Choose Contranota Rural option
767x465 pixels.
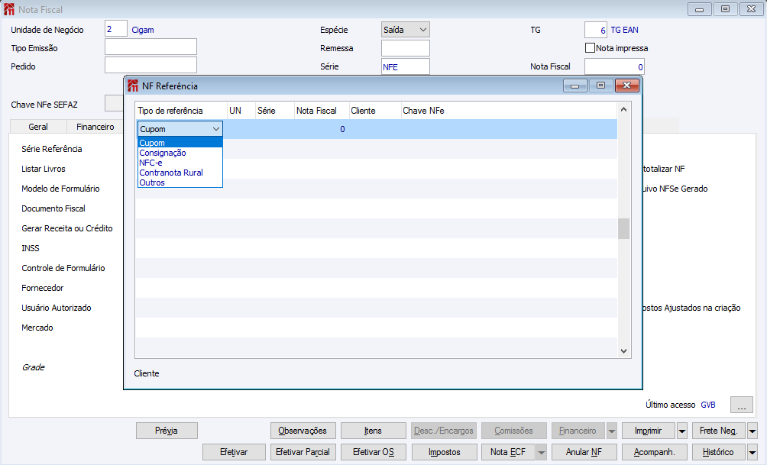pyautogui.click(x=180, y=173)
